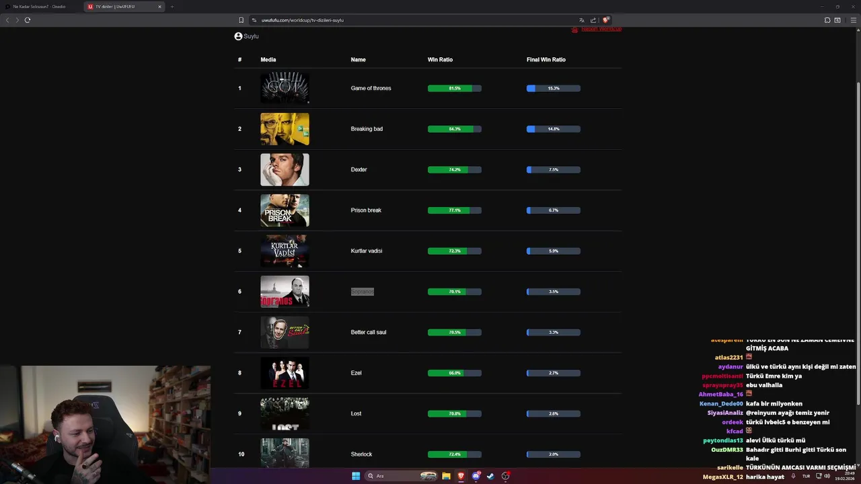The image size is (861, 484).
Task: Go forward with the browser forward arrow
Action: 17,20
